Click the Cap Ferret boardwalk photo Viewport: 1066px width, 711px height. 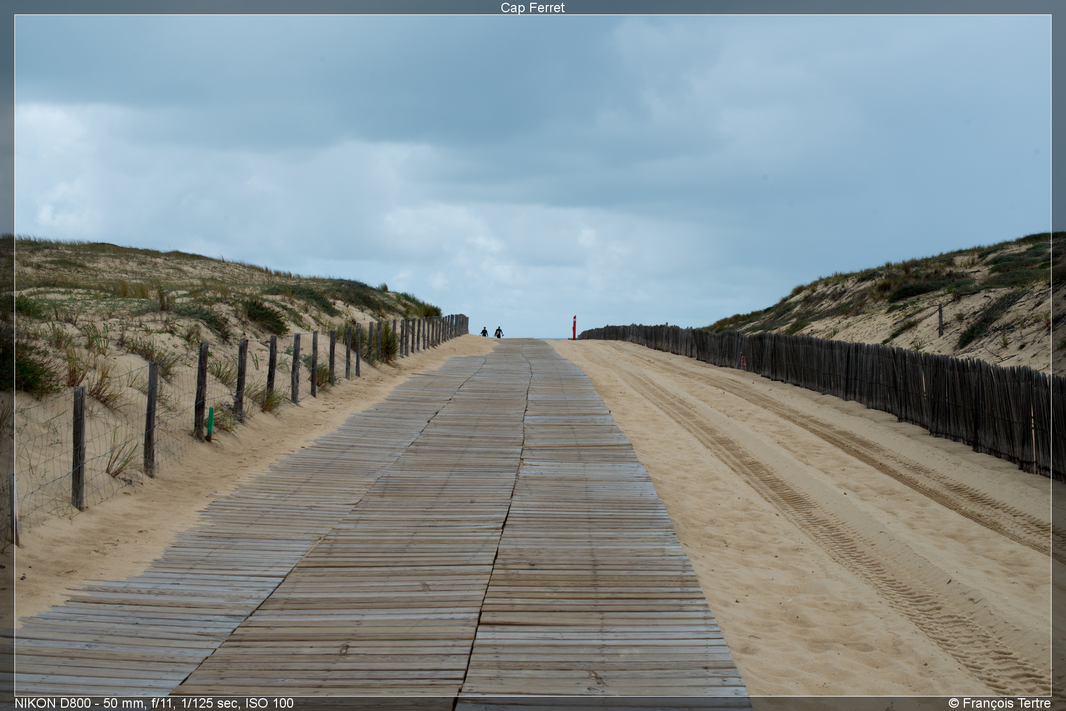click(532, 355)
